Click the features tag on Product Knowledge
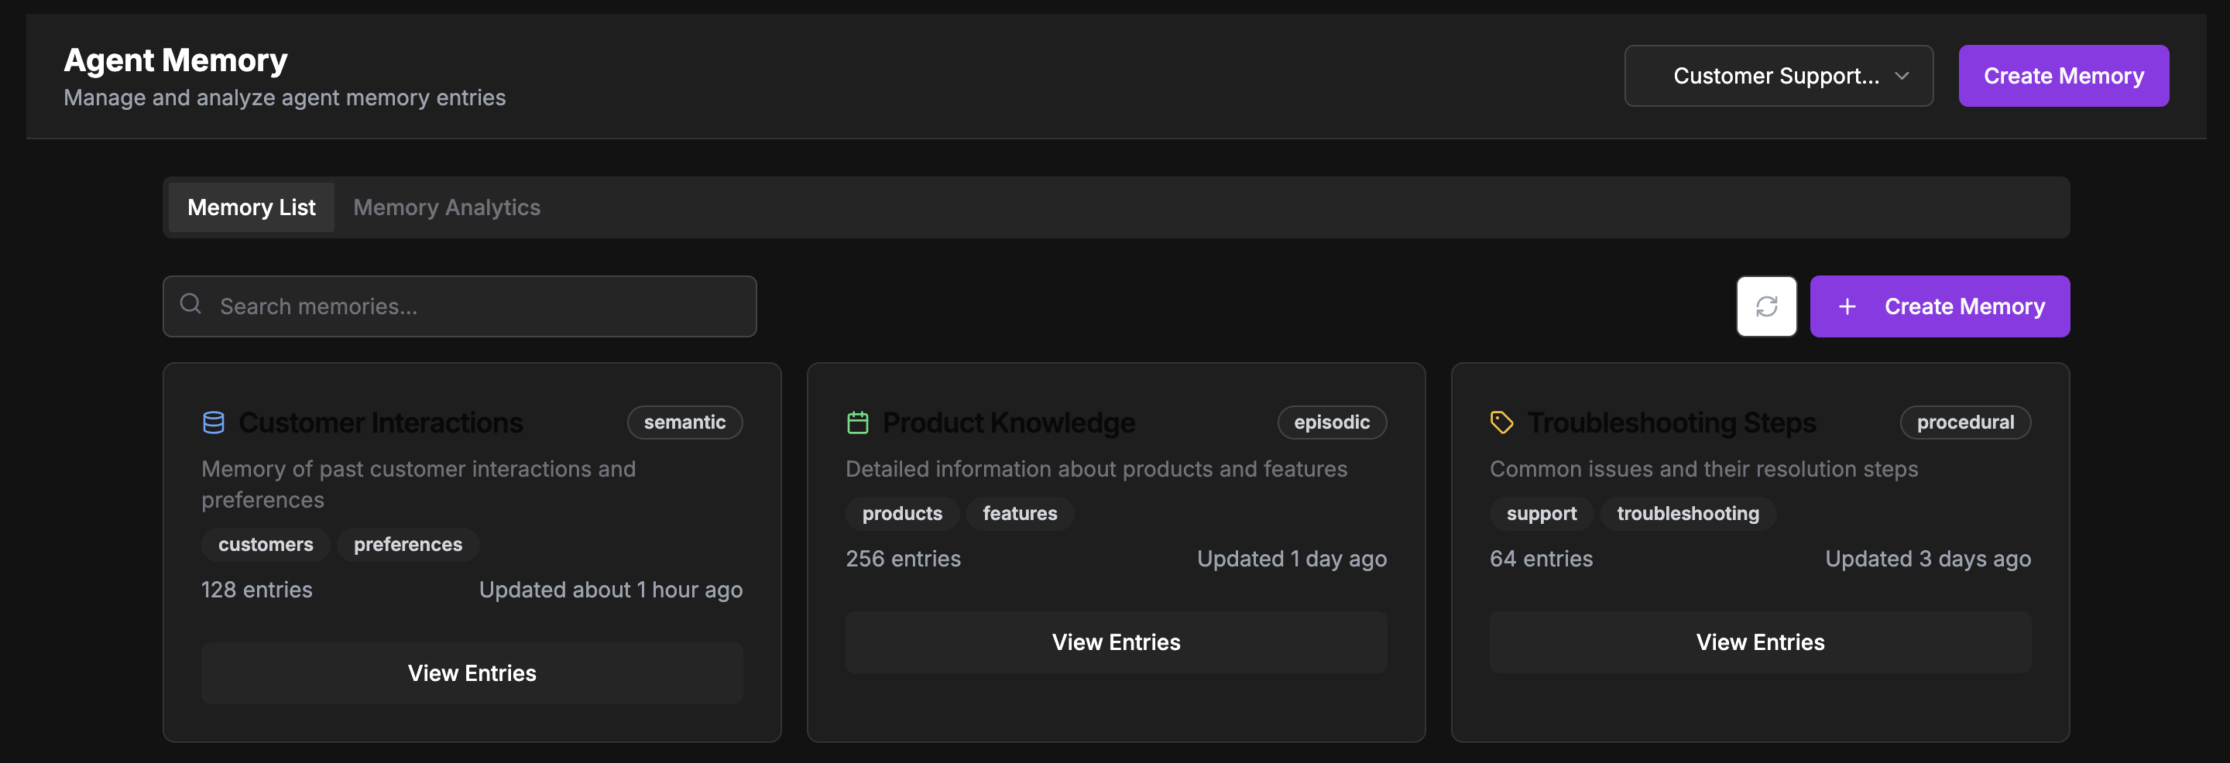 (x=1020, y=513)
